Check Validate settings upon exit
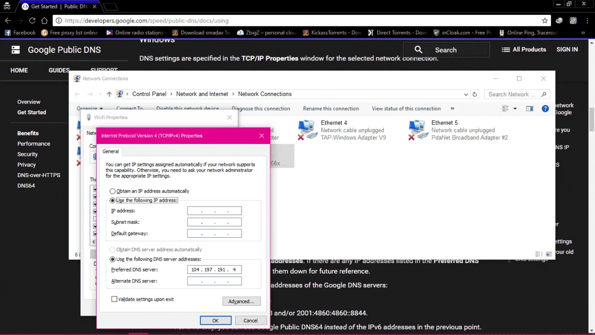 pyautogui.click(x=115, y=299)
